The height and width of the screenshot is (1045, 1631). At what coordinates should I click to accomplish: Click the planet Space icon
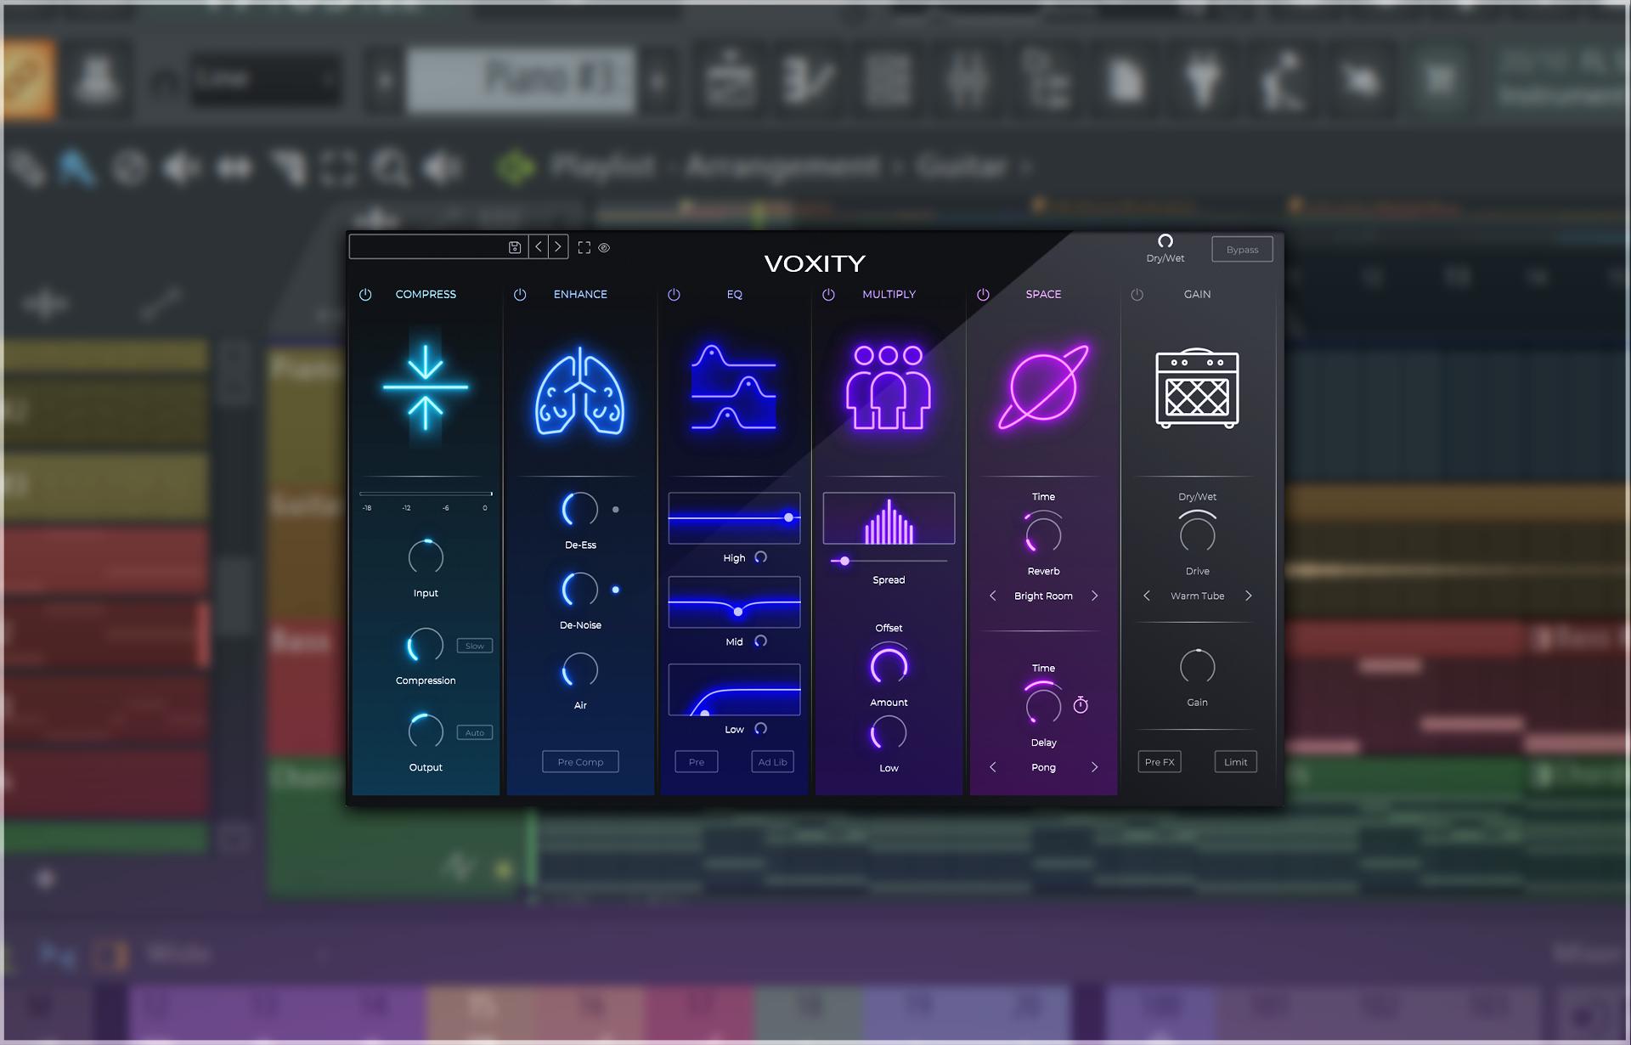[x=1043, y=387]
